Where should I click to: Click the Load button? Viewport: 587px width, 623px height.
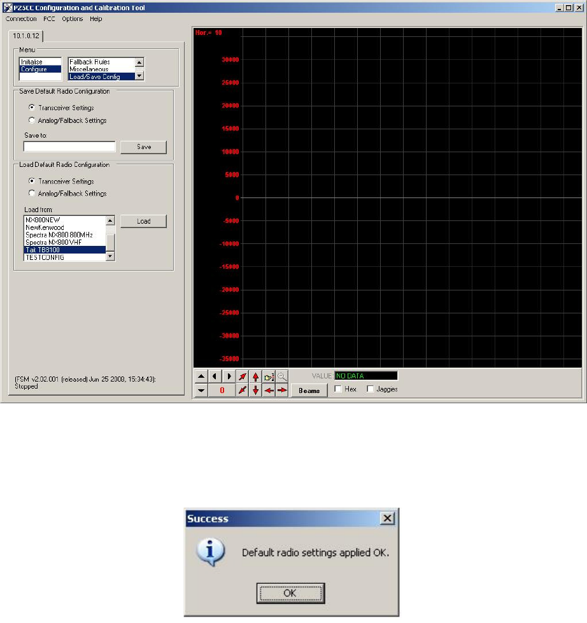pyautogui.click(x=143, y=221)
